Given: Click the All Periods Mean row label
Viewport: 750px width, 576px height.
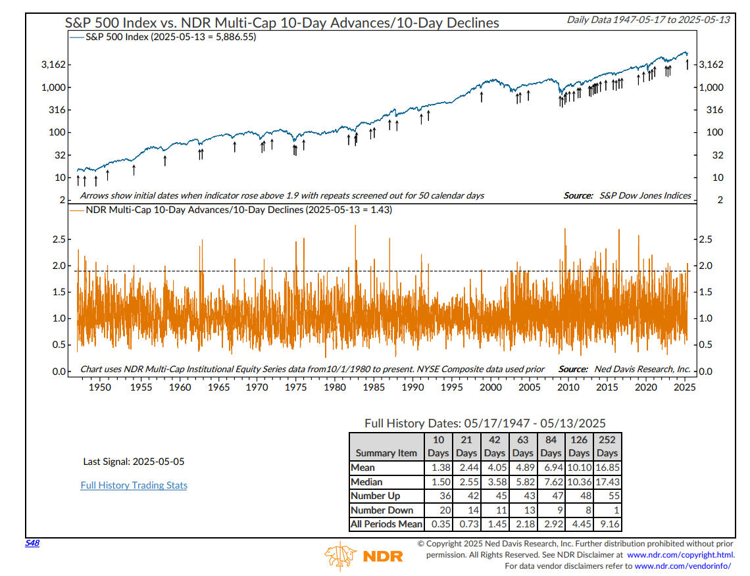Looking at the screenshot, I should click(x=386, y=524).
